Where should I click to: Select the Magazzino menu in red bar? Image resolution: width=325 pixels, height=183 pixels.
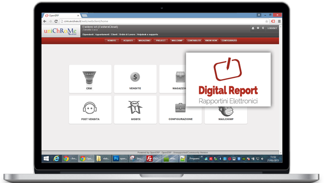coord(145,41)
